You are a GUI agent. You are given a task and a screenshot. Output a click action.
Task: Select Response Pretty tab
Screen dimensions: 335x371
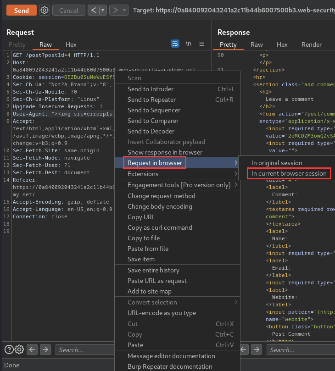pyautogui.click(x=228, y=44)
